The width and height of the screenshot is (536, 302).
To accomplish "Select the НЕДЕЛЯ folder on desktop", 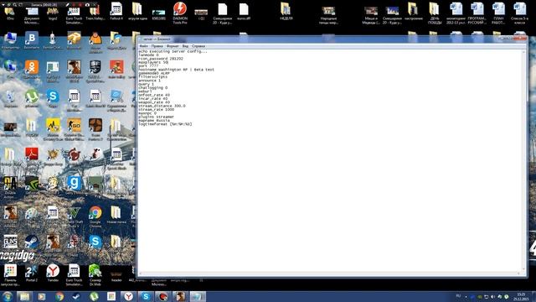I will [x=286, y=11].
